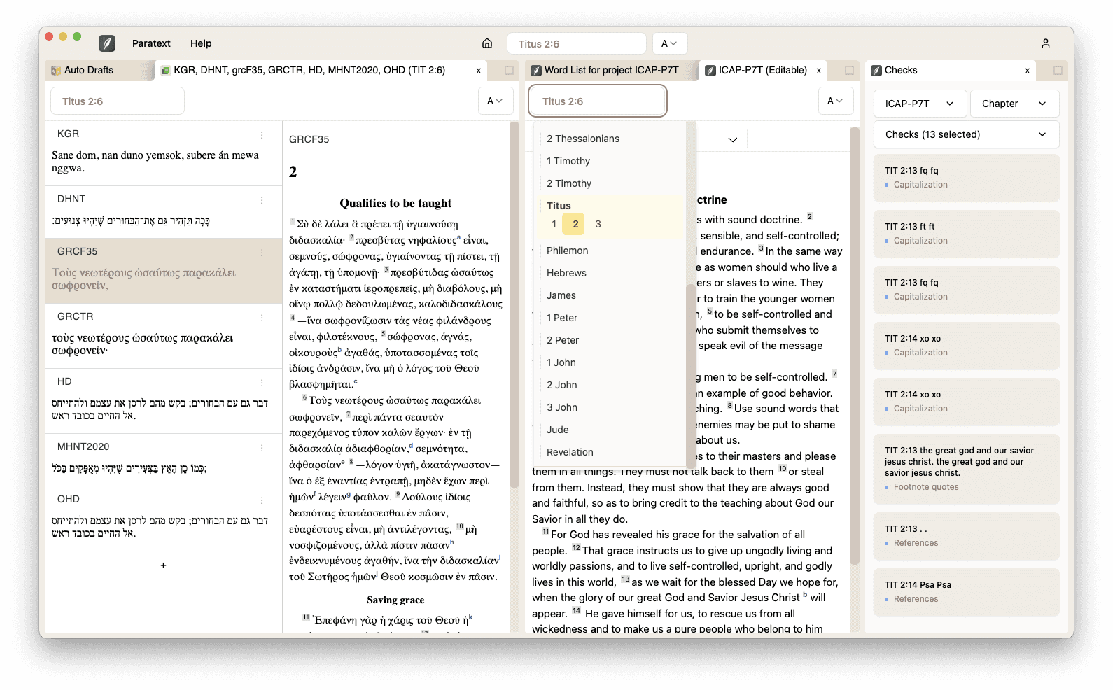The width and height of the screenshot is (1113, 690).
Task: Go to the home icon in toolbar
Action: coord(487,43)
